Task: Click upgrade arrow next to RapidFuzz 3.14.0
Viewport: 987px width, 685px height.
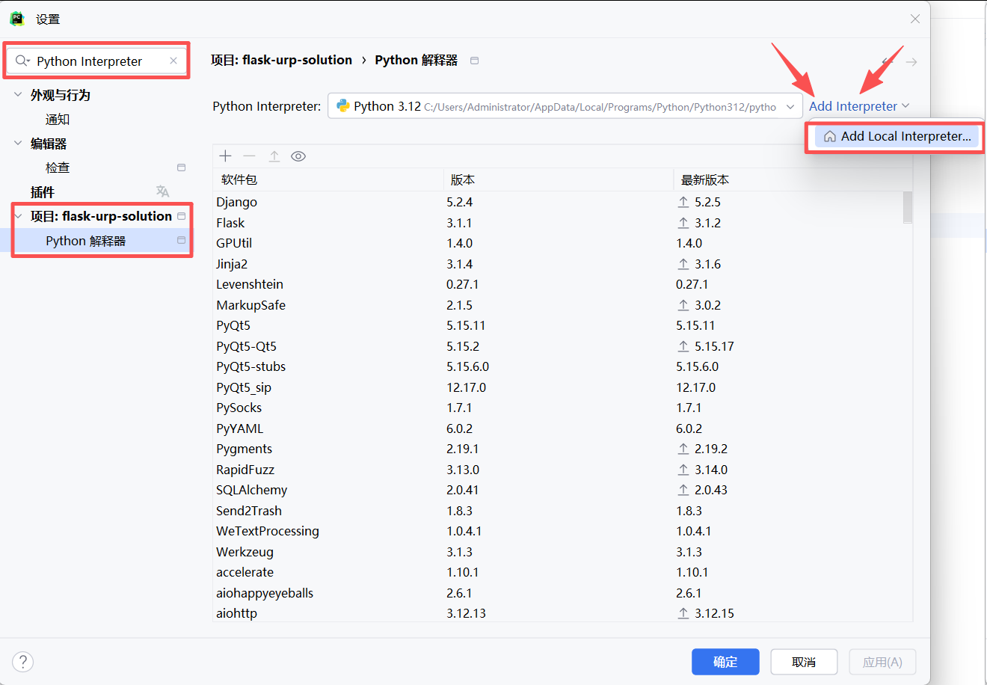Action: (x=683, y=470)
